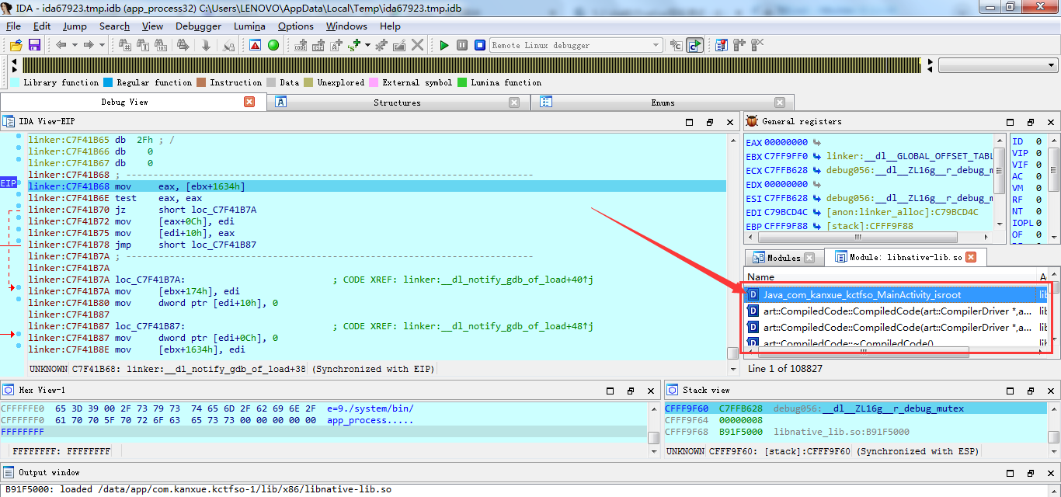Viewport: 1061px width, 497px height.
Task: Toggle breakpoint dot at test eax, eax line
Action: point(18,194)
